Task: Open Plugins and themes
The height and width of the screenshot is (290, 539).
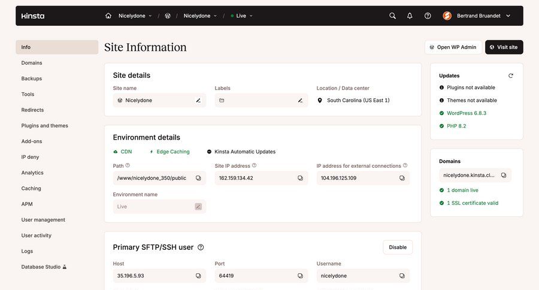Action: (x=45, y=126)
